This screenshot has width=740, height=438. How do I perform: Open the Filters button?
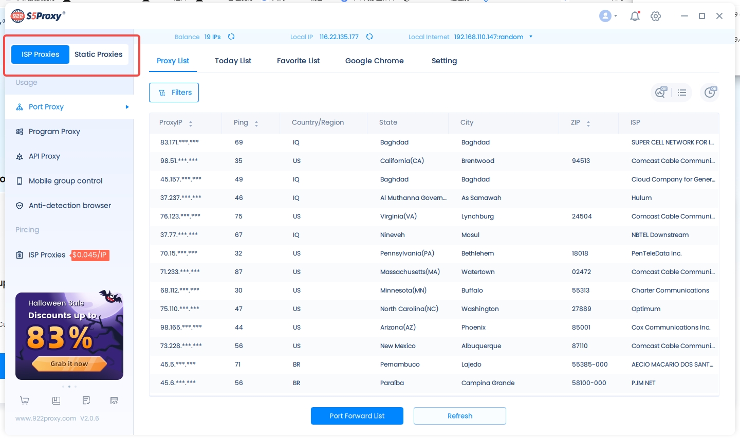pos(174,93)
